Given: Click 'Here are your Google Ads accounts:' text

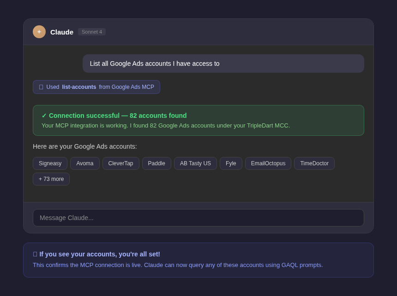Looking at the screenshot, I should [x=85, y=146].
